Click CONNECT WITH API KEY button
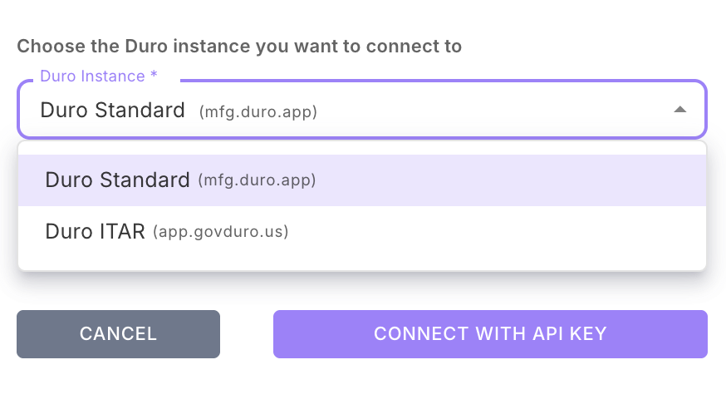This screenshot has height=409, width=726. pos(490,334)
